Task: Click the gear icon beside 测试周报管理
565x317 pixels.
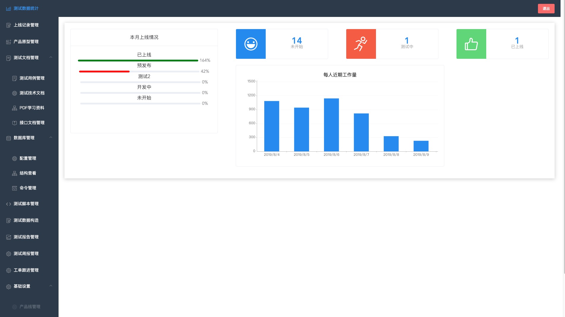Action: 9,254
